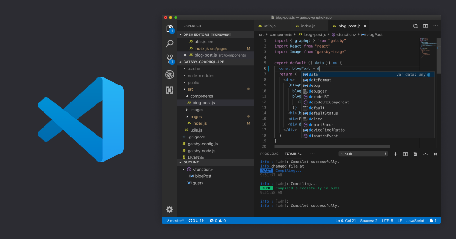Expand the .cache folder
This screenshot has width=456, height=239.
coord(184,69)
